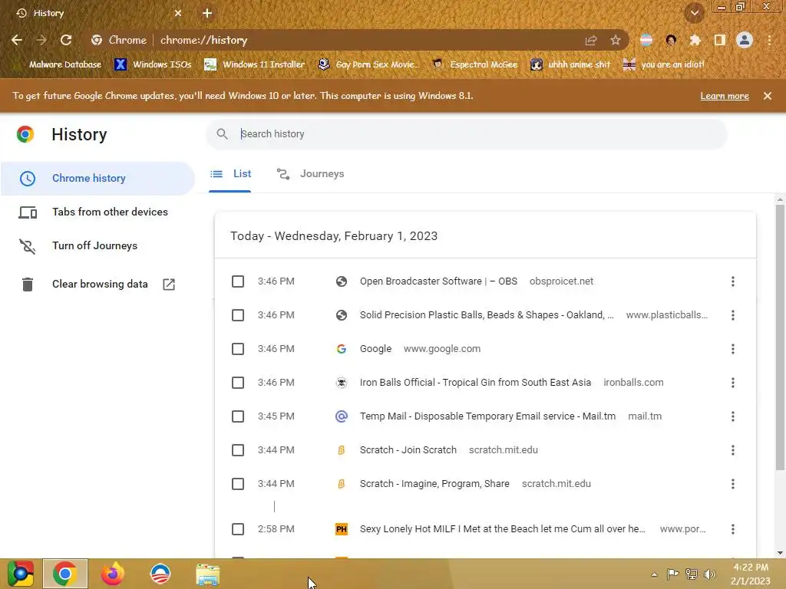Go back with the browser back arrow
The width and height of the screenshot is (786, 589).
pyautogui.click(x=17, y=40)
